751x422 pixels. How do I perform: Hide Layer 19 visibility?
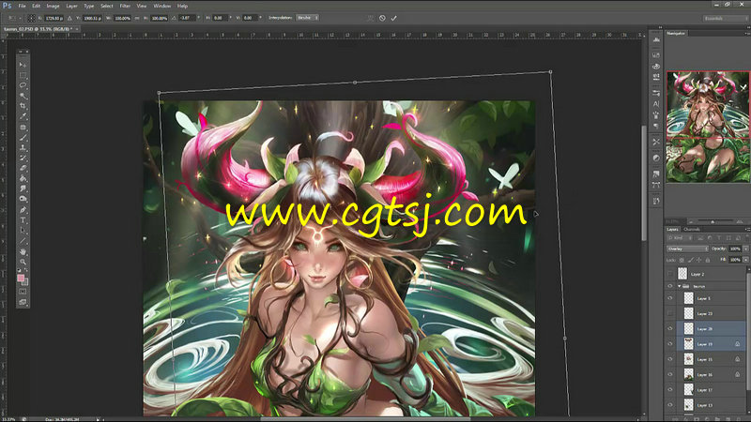coord(670,344)
